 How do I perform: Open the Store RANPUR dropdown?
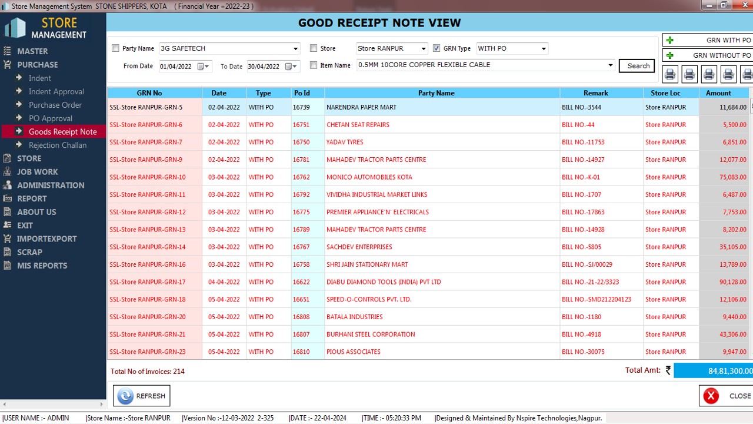tap(423, 49)
